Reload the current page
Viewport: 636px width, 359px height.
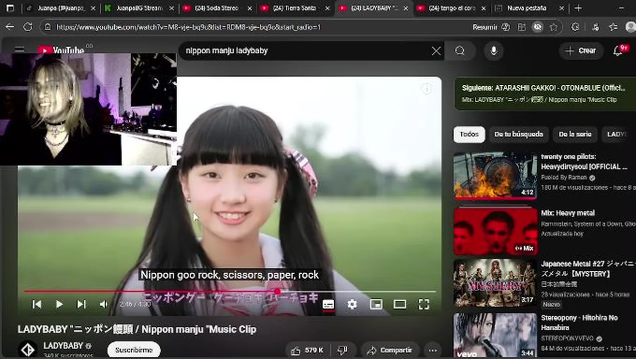point(28,27)
